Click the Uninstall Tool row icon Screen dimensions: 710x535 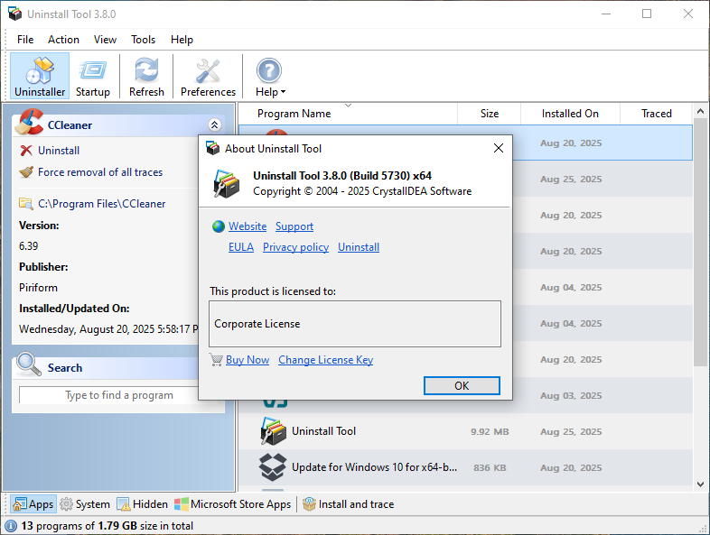273,431
